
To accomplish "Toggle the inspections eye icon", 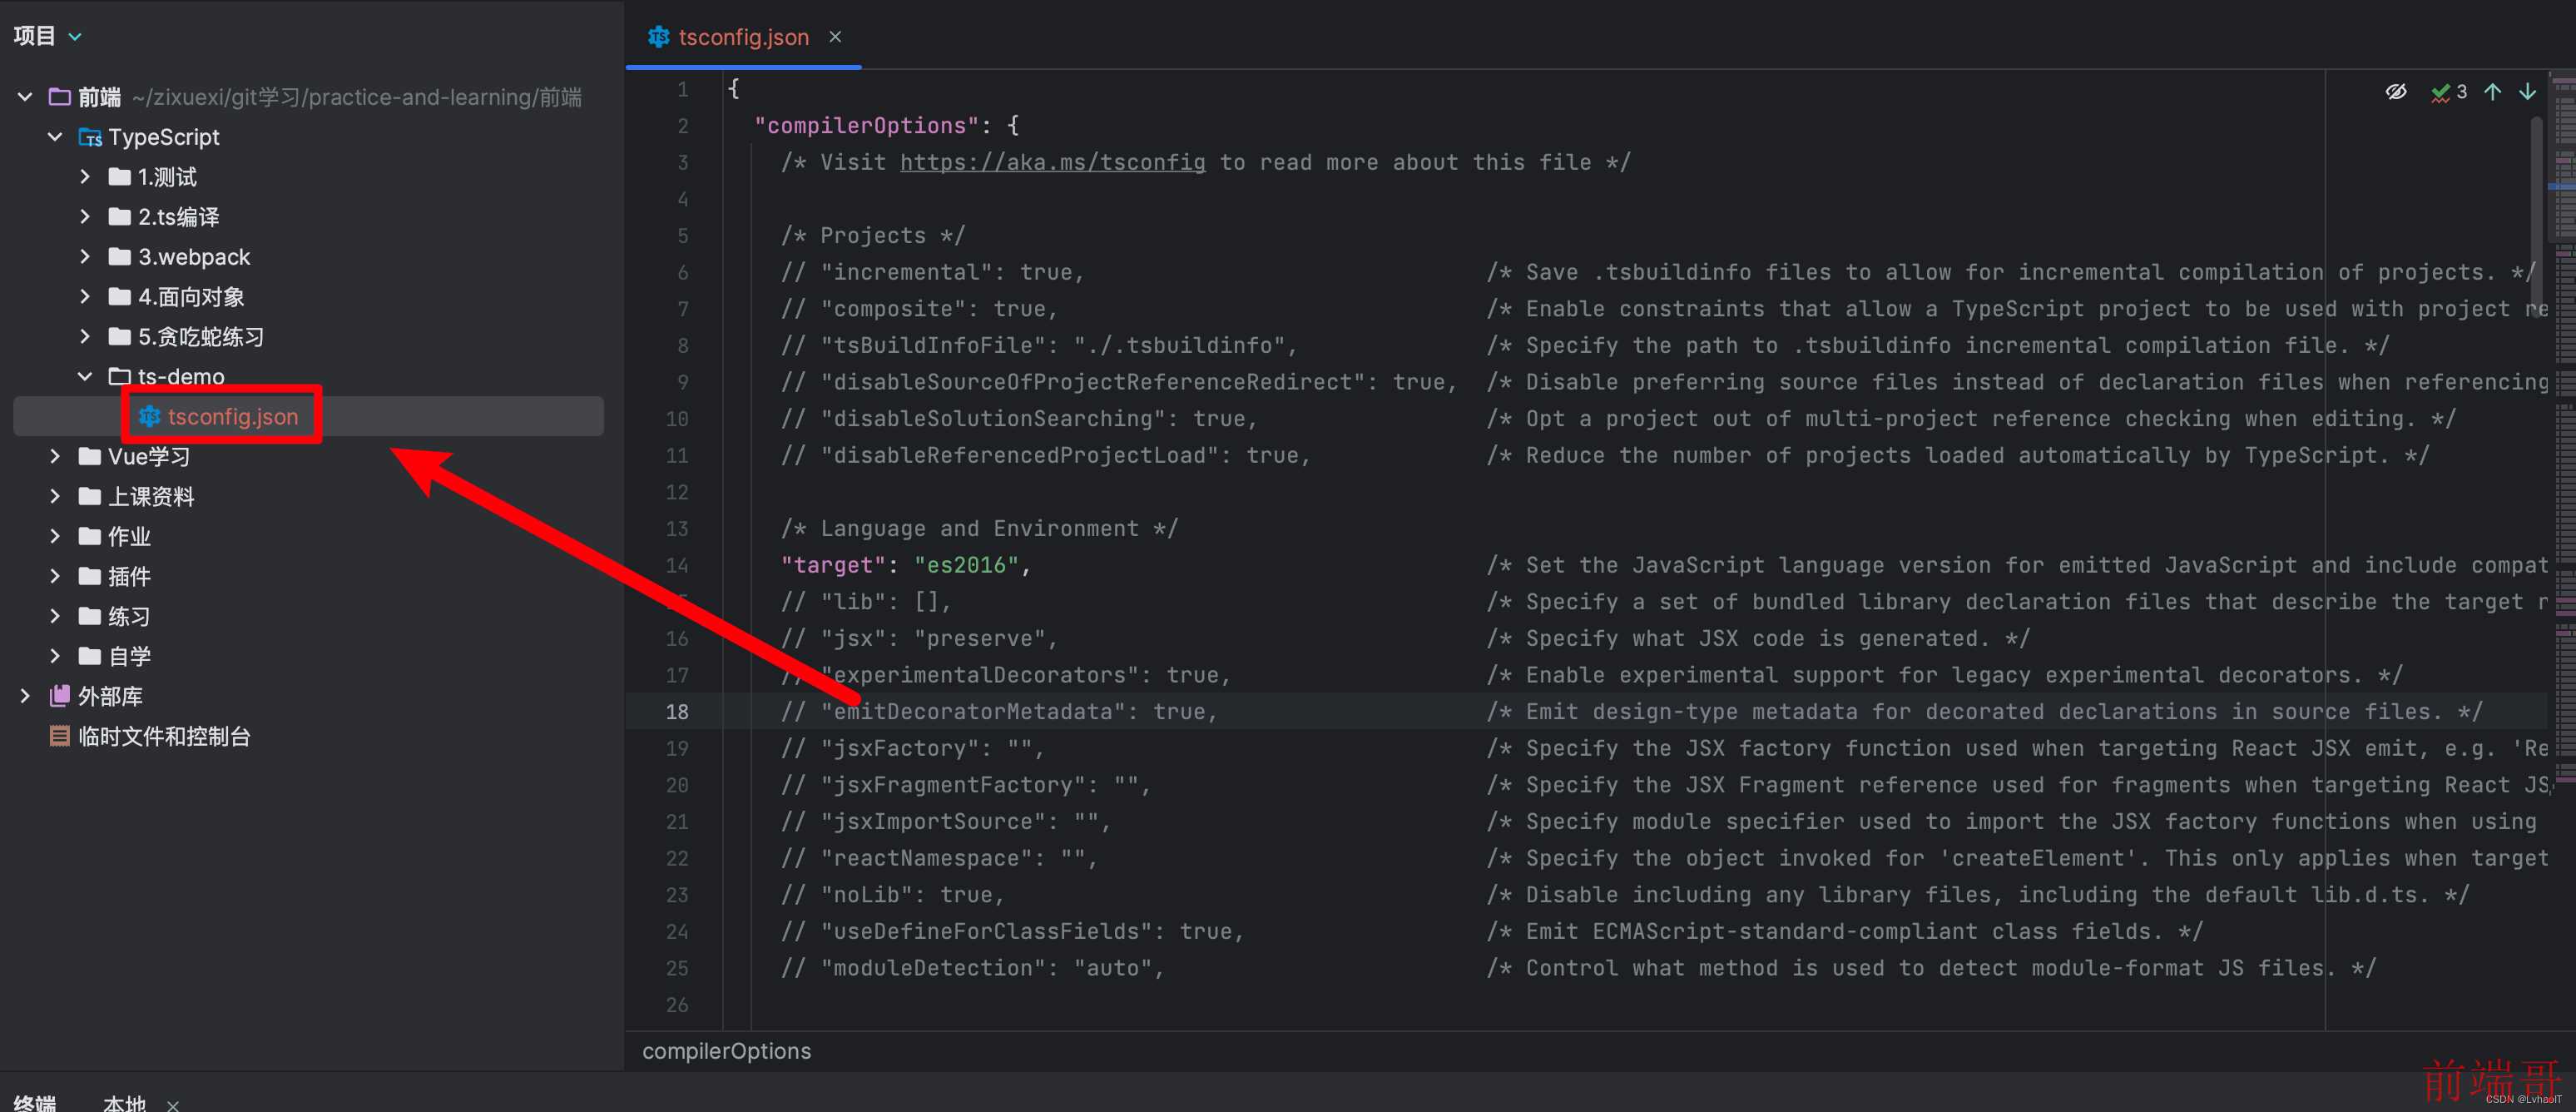I will point(2396,92).
